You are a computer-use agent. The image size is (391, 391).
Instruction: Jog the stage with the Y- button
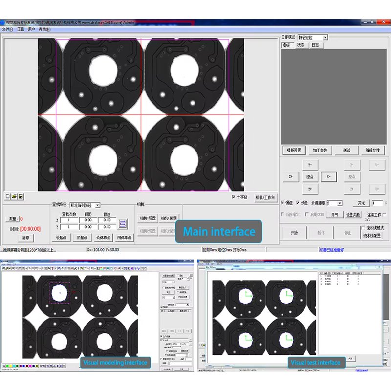click(x=310, y=165)
